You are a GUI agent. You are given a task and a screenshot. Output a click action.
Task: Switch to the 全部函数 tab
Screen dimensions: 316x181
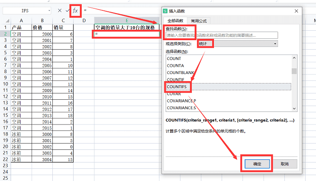pos(175,21)
